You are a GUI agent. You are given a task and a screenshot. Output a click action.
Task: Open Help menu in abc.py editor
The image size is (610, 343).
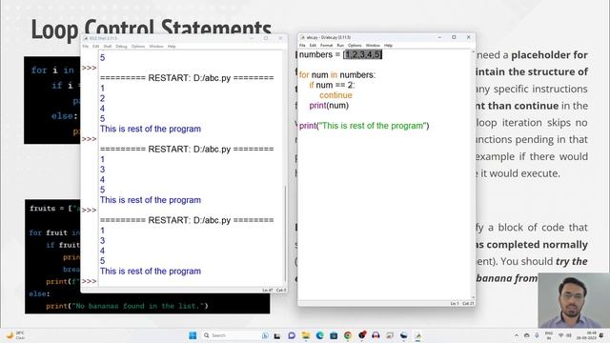tap(388, 46)
